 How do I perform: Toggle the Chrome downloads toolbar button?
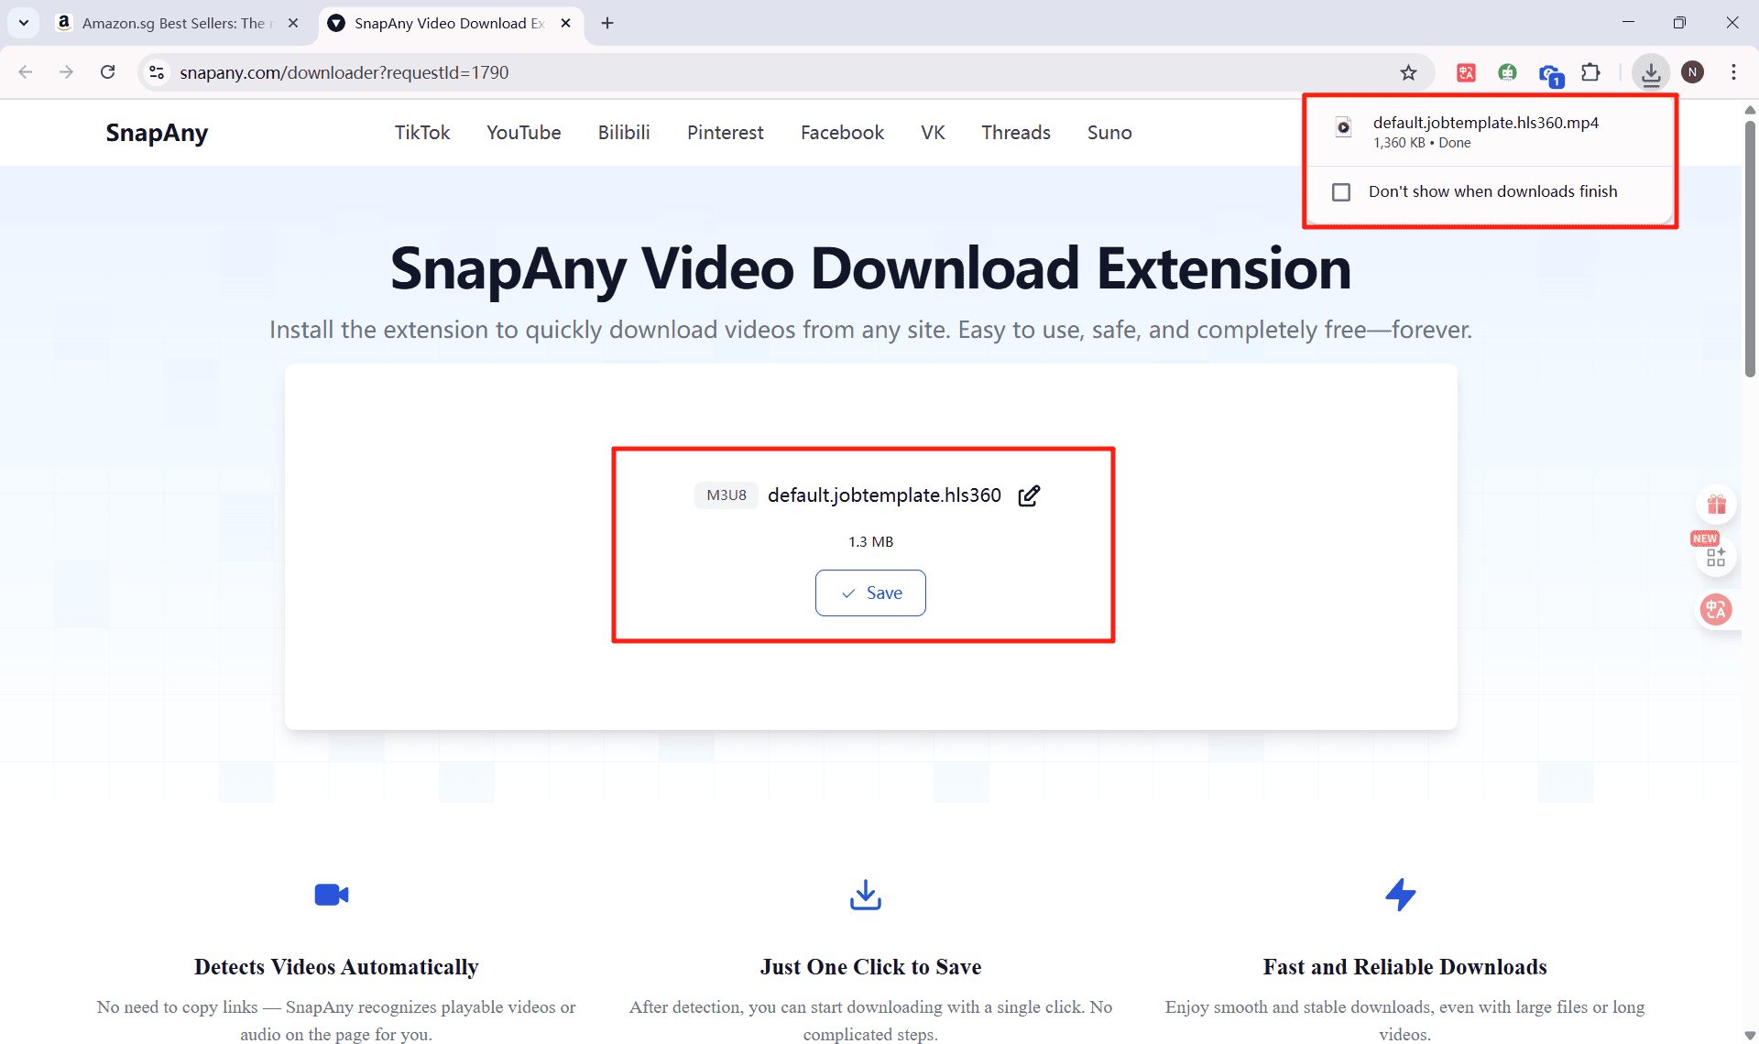click(x=1651, y=72)
